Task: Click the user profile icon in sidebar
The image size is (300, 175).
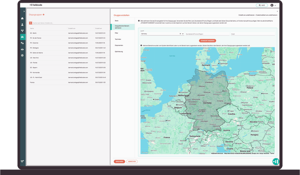Action: 23,25
